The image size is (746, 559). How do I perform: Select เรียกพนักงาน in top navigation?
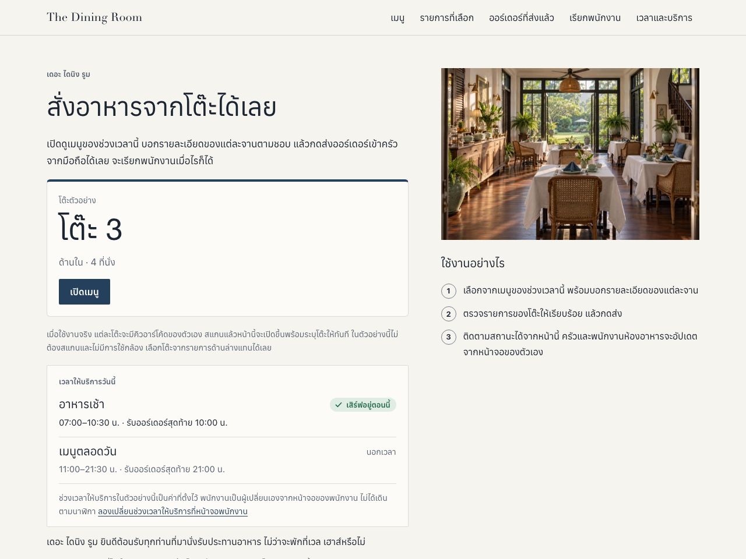coord(595,18)
